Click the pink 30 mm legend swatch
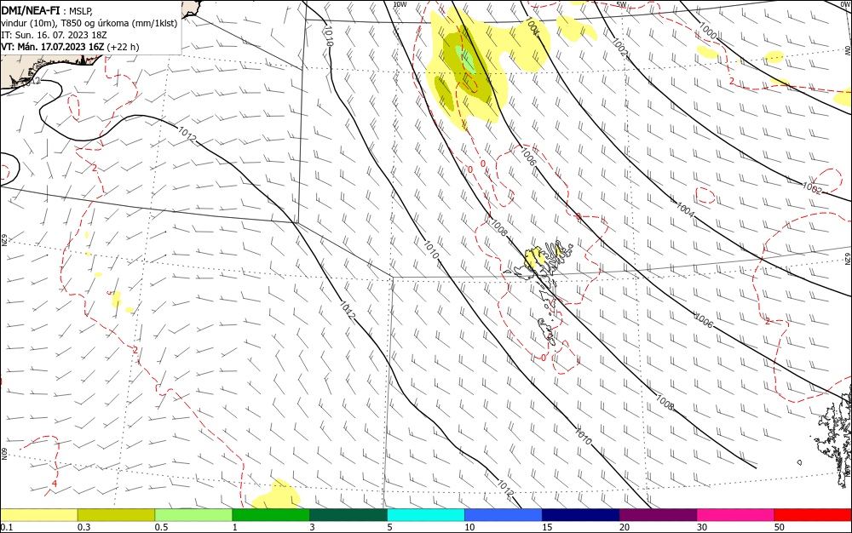 pyautogui.click(x=736, y=515)
